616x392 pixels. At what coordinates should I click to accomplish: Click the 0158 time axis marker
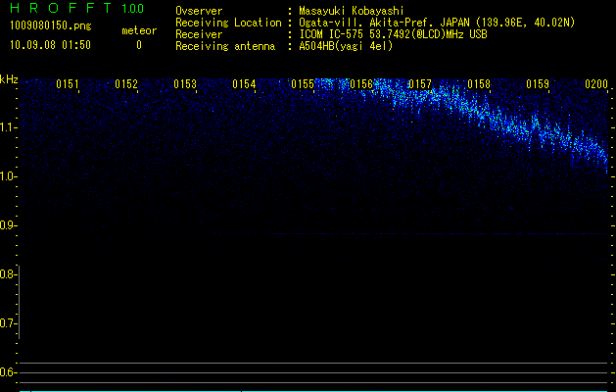click(x=479, y=84)
